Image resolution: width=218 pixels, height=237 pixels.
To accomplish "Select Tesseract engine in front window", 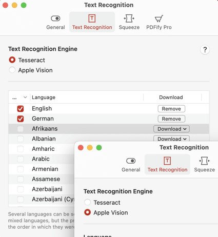I will (87, 202).
